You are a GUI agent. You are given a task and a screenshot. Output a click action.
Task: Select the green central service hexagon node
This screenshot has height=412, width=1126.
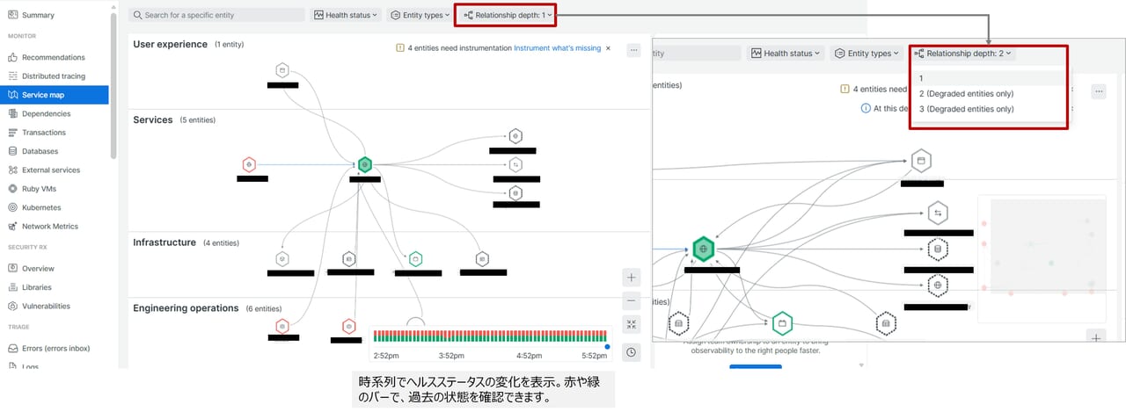[x=364, y=164]
